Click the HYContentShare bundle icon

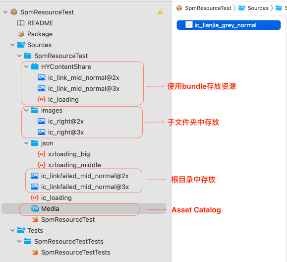click(x=35, y=66)
